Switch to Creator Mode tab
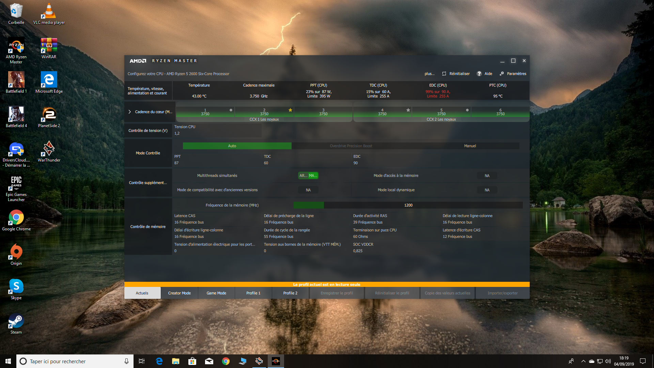This screenshot has width=654, height=368. [x=180, y=293]
